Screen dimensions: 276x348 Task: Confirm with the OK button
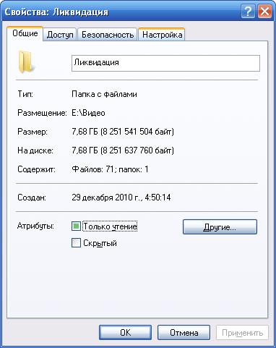(x=125, y=333)
